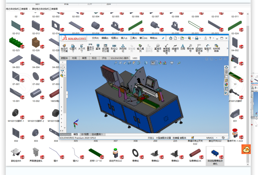The height and width of the screenshot is (175, 258).
Task: Click the Appearances color ball in task pane
Action: click(x=226, y=85)
